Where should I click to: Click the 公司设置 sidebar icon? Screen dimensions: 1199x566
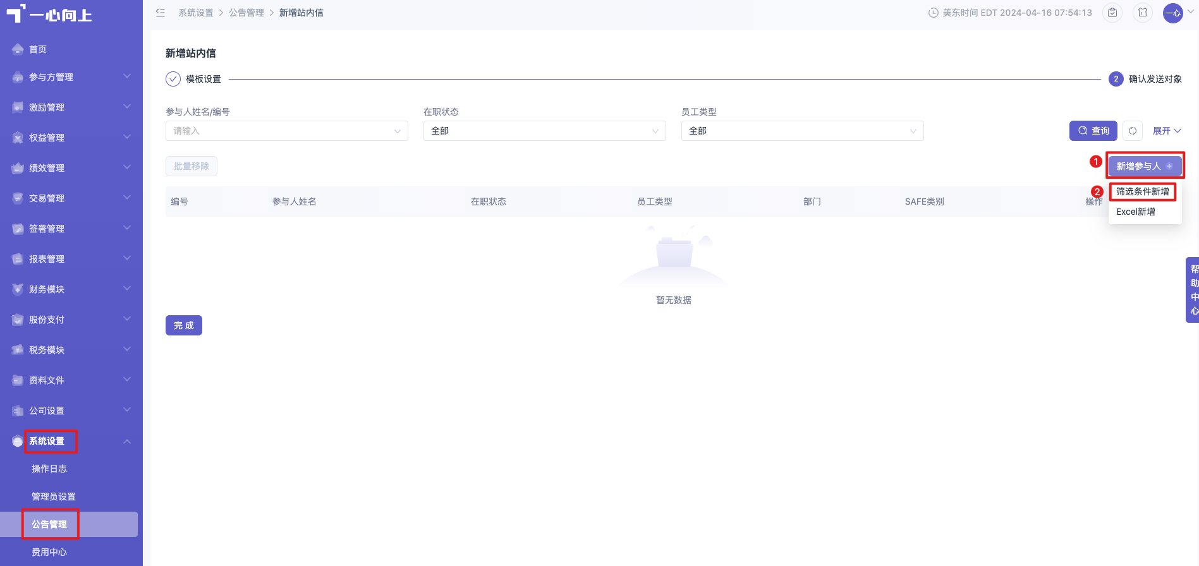click(x=18, y=411)
